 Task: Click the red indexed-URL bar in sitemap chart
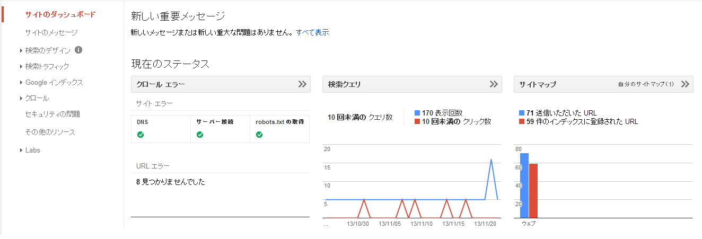(533, 191)
